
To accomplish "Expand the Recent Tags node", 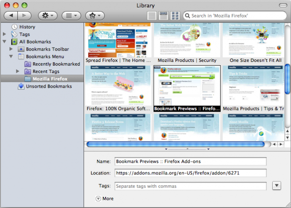I will pyautogui.click(x=18, y=71).
